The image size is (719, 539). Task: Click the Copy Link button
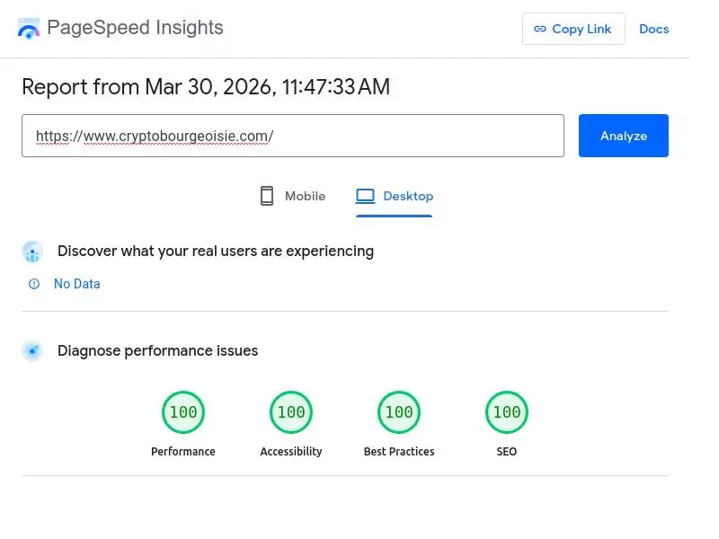click(573, 28)
